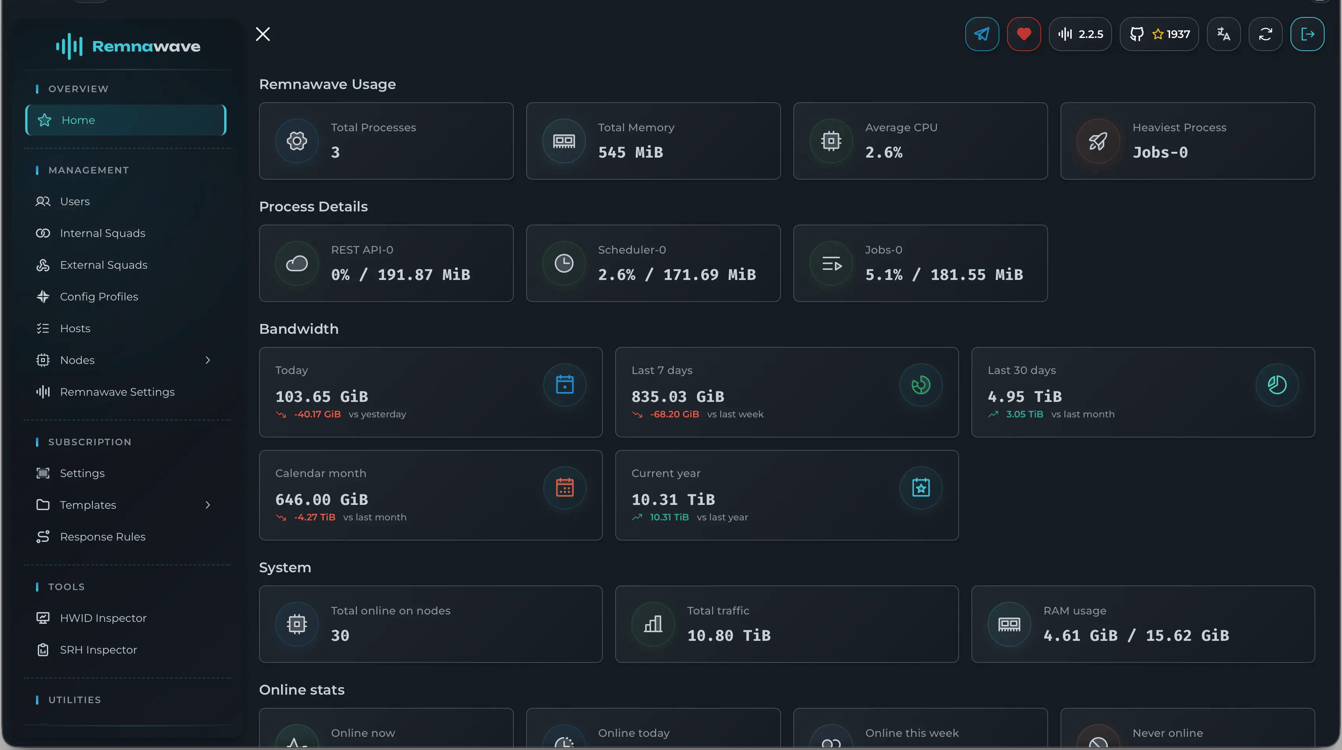The width and height of the screenshot is (1342, 750).
Task: Click the Jobs-0 heaviest process value
Action: pyautogui.click(x=1160, y=153)
